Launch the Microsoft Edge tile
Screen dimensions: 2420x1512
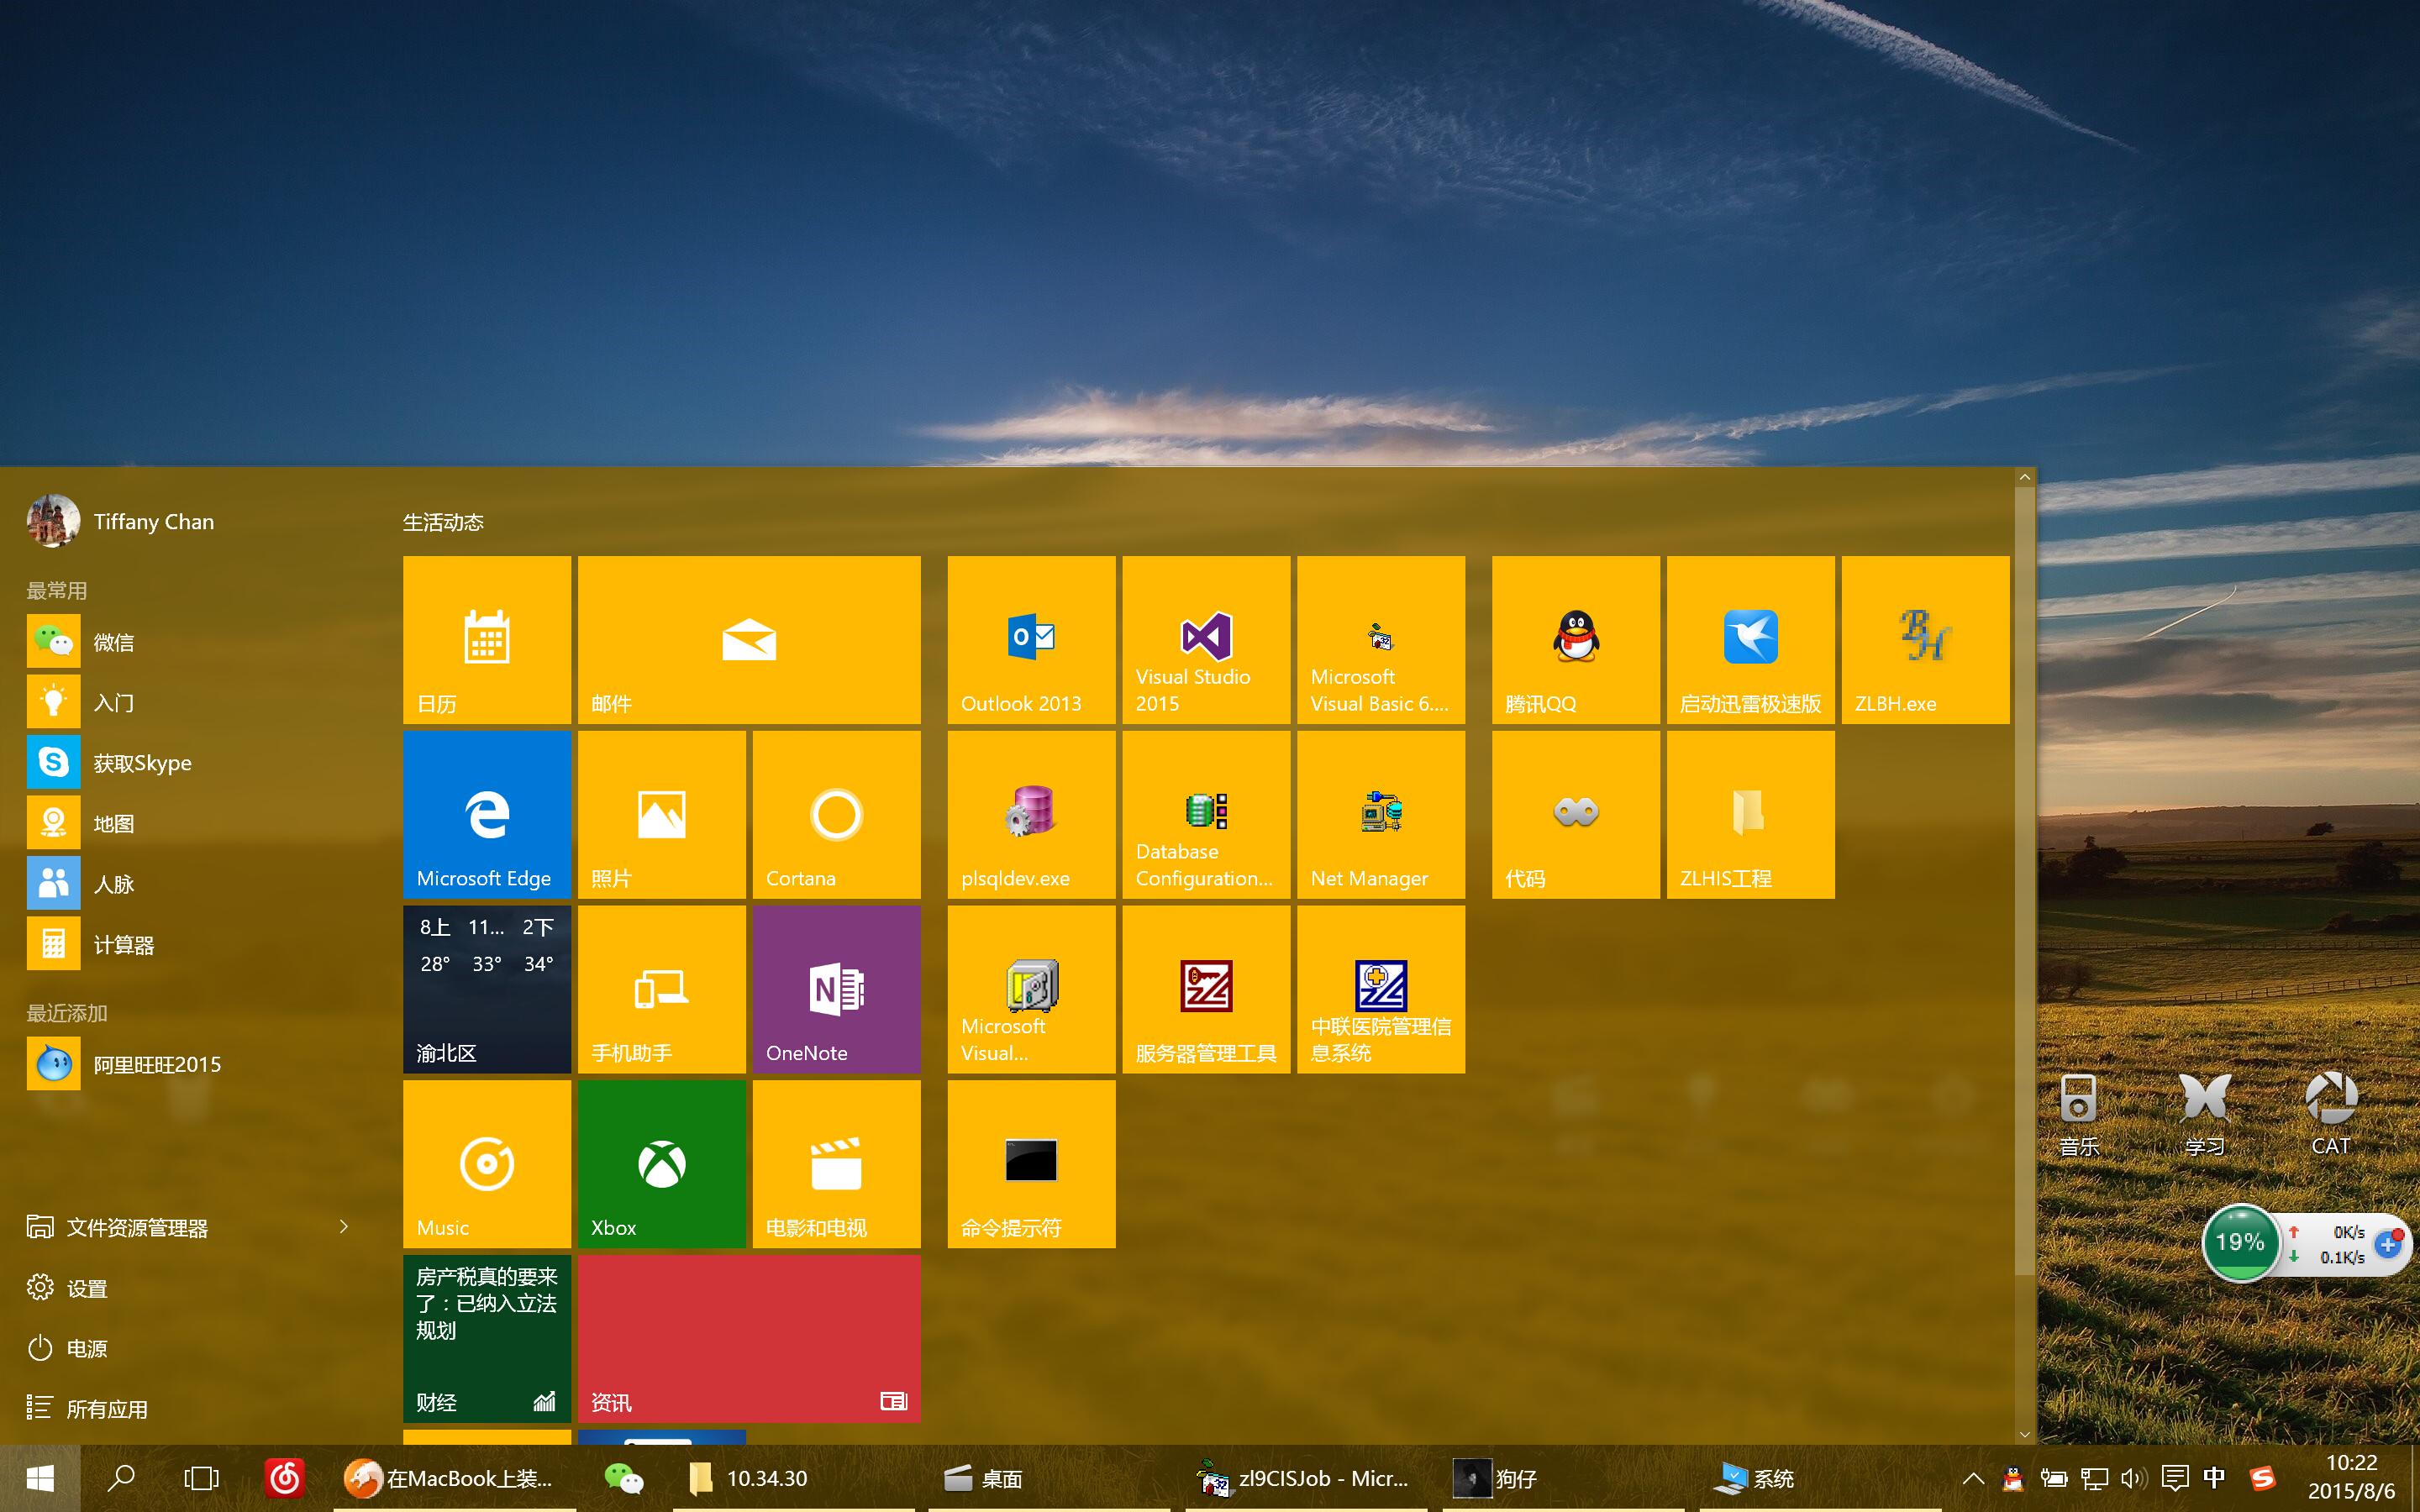click(487, 814)
